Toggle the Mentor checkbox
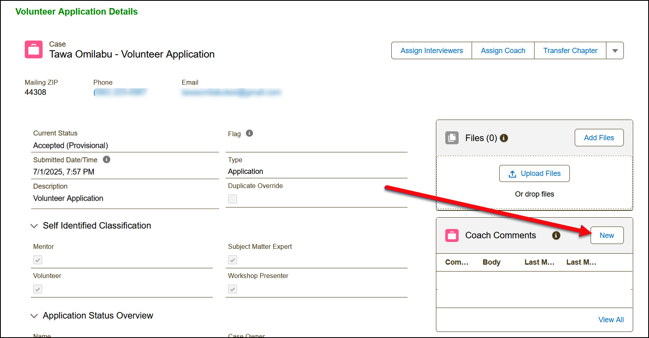 tap(38, 260)
